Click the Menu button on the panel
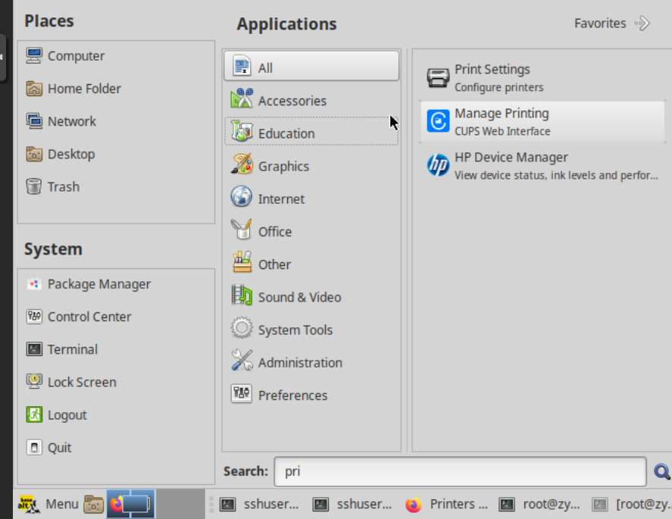 (x=48, y=504)
